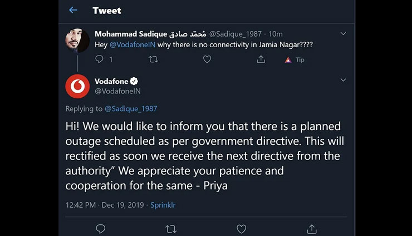Open more options chevron on Vodafone tweet

coord(343,80)
